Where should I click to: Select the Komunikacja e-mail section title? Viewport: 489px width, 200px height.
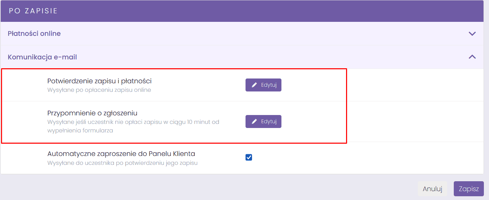(x=42, y=57)
